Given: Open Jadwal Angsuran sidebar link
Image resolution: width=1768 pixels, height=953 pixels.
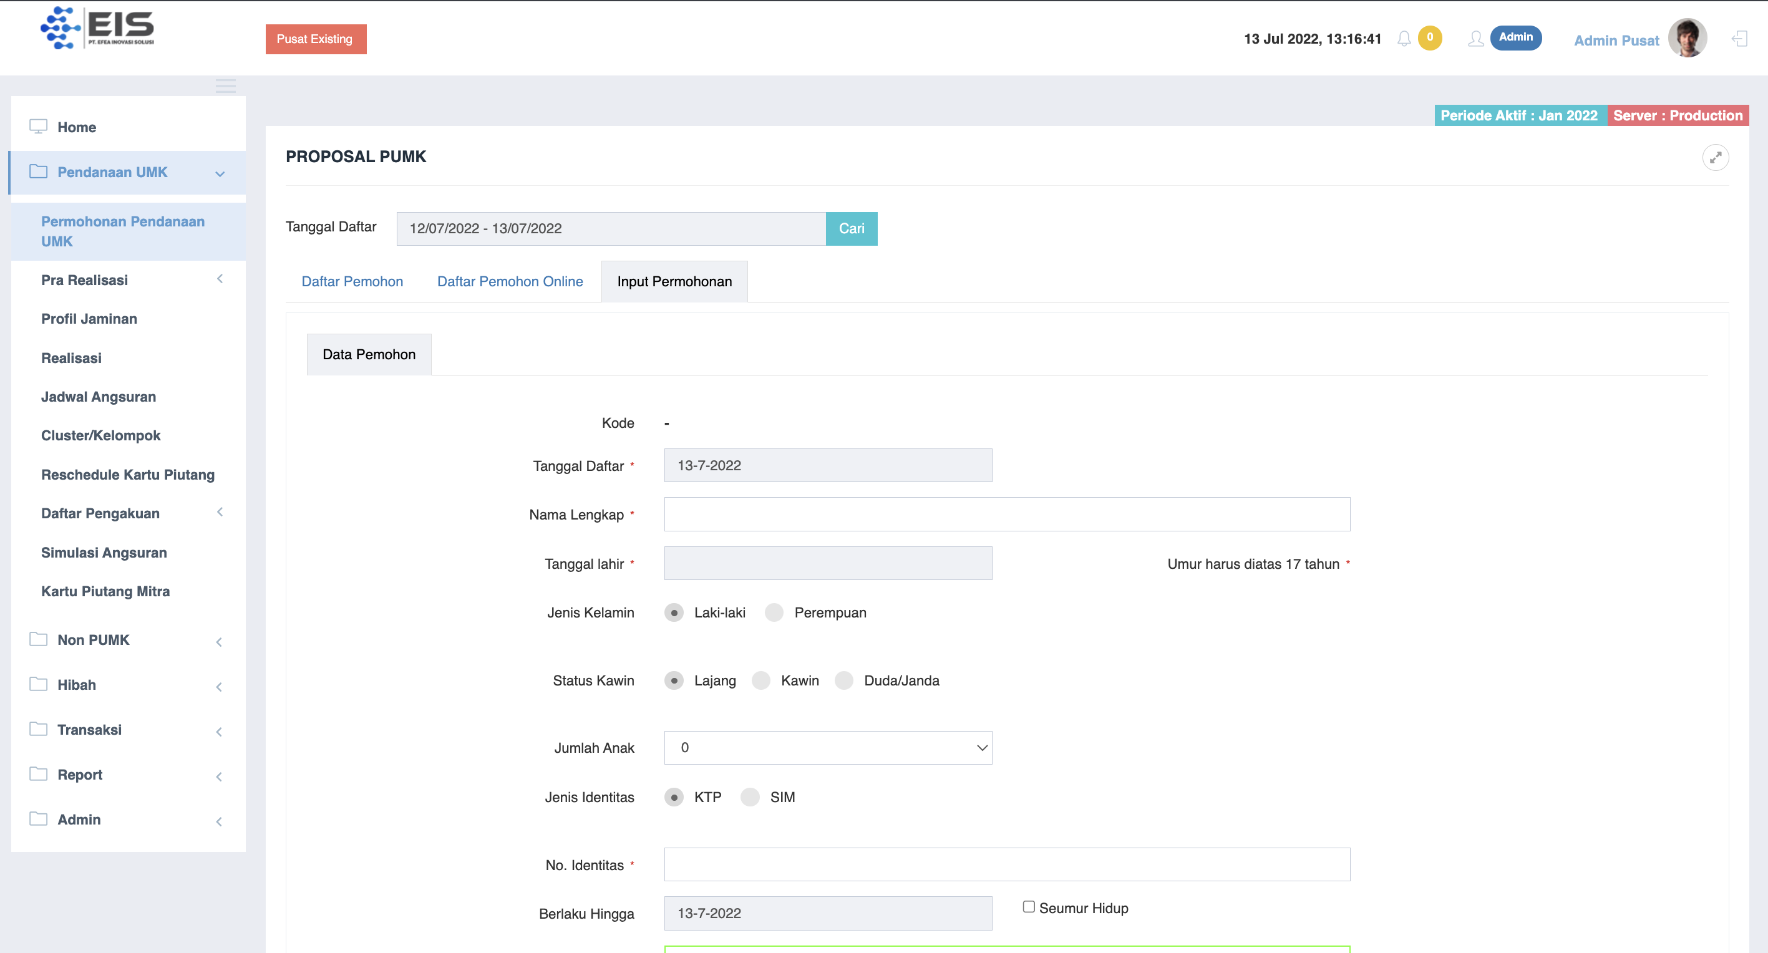Looking at the screenshot, I should pos(98,397).
